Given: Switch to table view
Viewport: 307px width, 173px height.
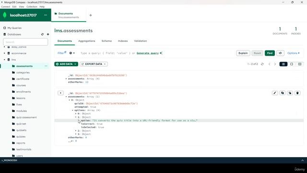Looking at the screenshot, I should [299, 64].
